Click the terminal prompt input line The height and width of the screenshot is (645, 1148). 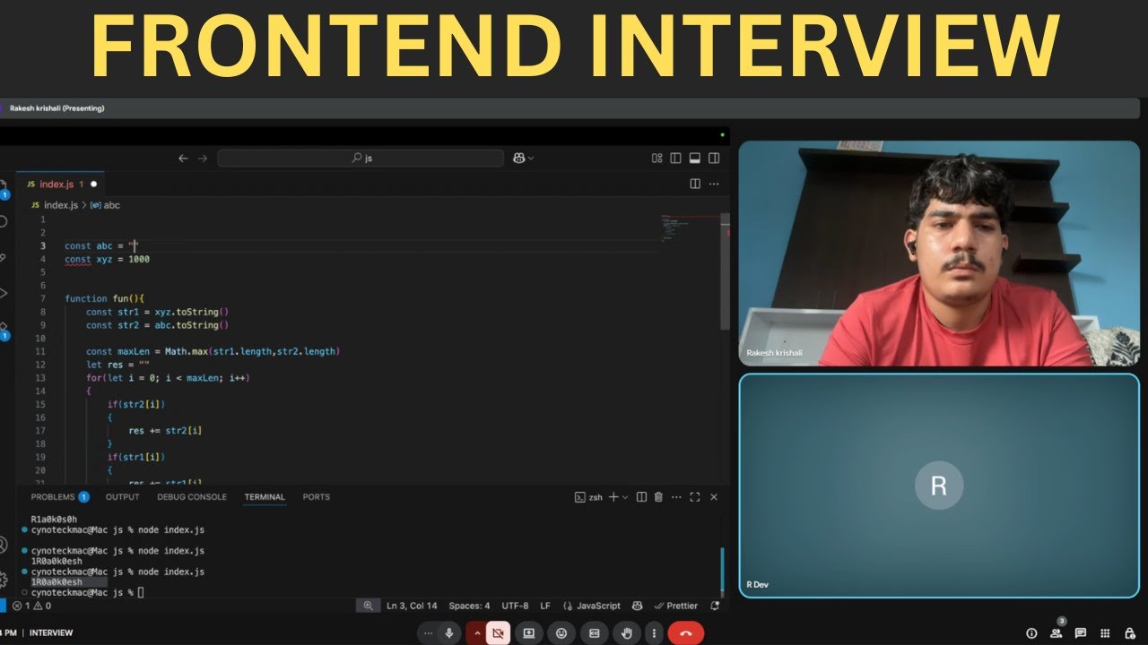tap(87, 592)
